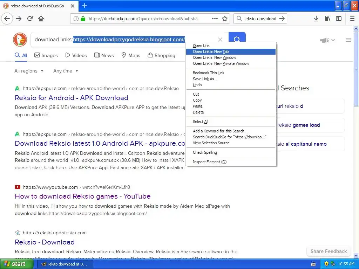Choose Delete in the context menu
This screenshot has width=359, height=269.
(x=231, y=112)
